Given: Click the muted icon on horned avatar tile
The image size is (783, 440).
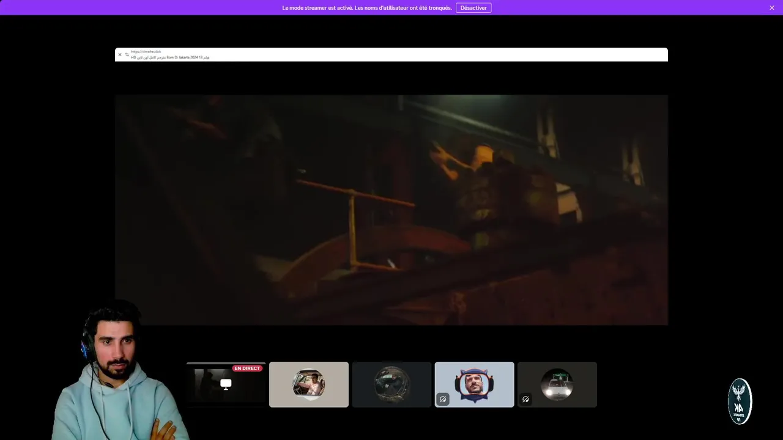Looking at the screenshot, I should click(x=443, y=399).
